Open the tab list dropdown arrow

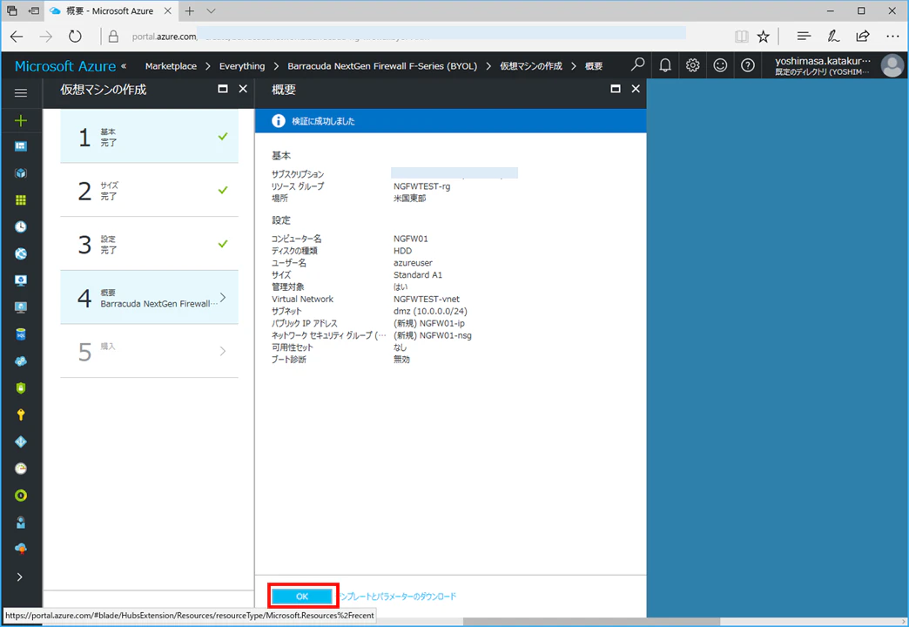tap(211, 11)
